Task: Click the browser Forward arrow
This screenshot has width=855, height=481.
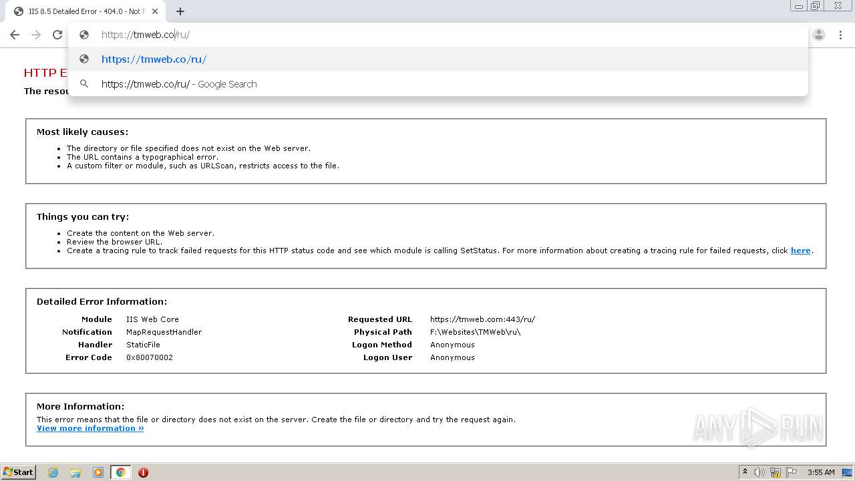Action: [x=36, y=35]
